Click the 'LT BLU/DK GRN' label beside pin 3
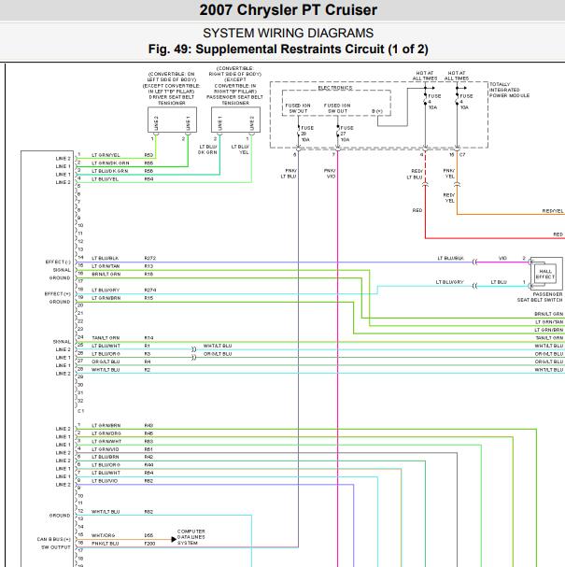 tap(110, 171)
